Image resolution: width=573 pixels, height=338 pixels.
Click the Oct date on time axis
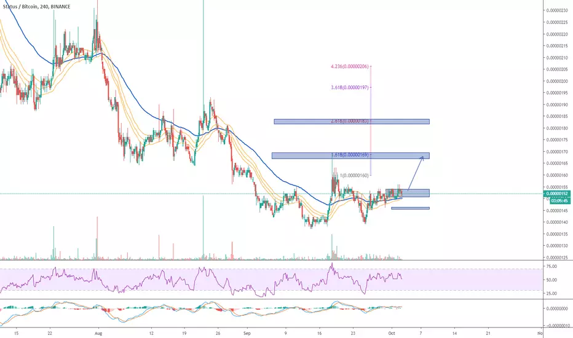point(392,333)
